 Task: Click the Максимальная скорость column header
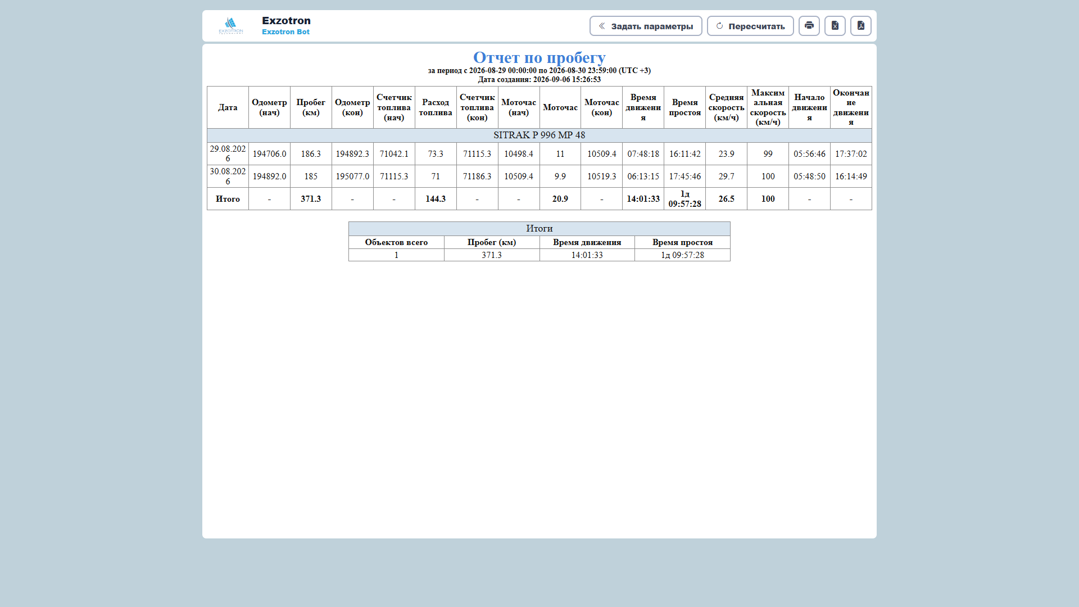point(768,107)
